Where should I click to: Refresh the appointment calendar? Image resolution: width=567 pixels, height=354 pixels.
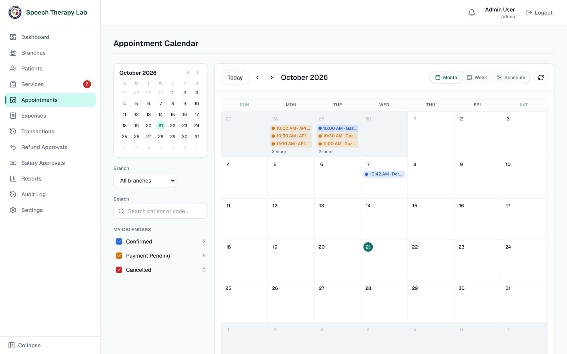[541, 77]
